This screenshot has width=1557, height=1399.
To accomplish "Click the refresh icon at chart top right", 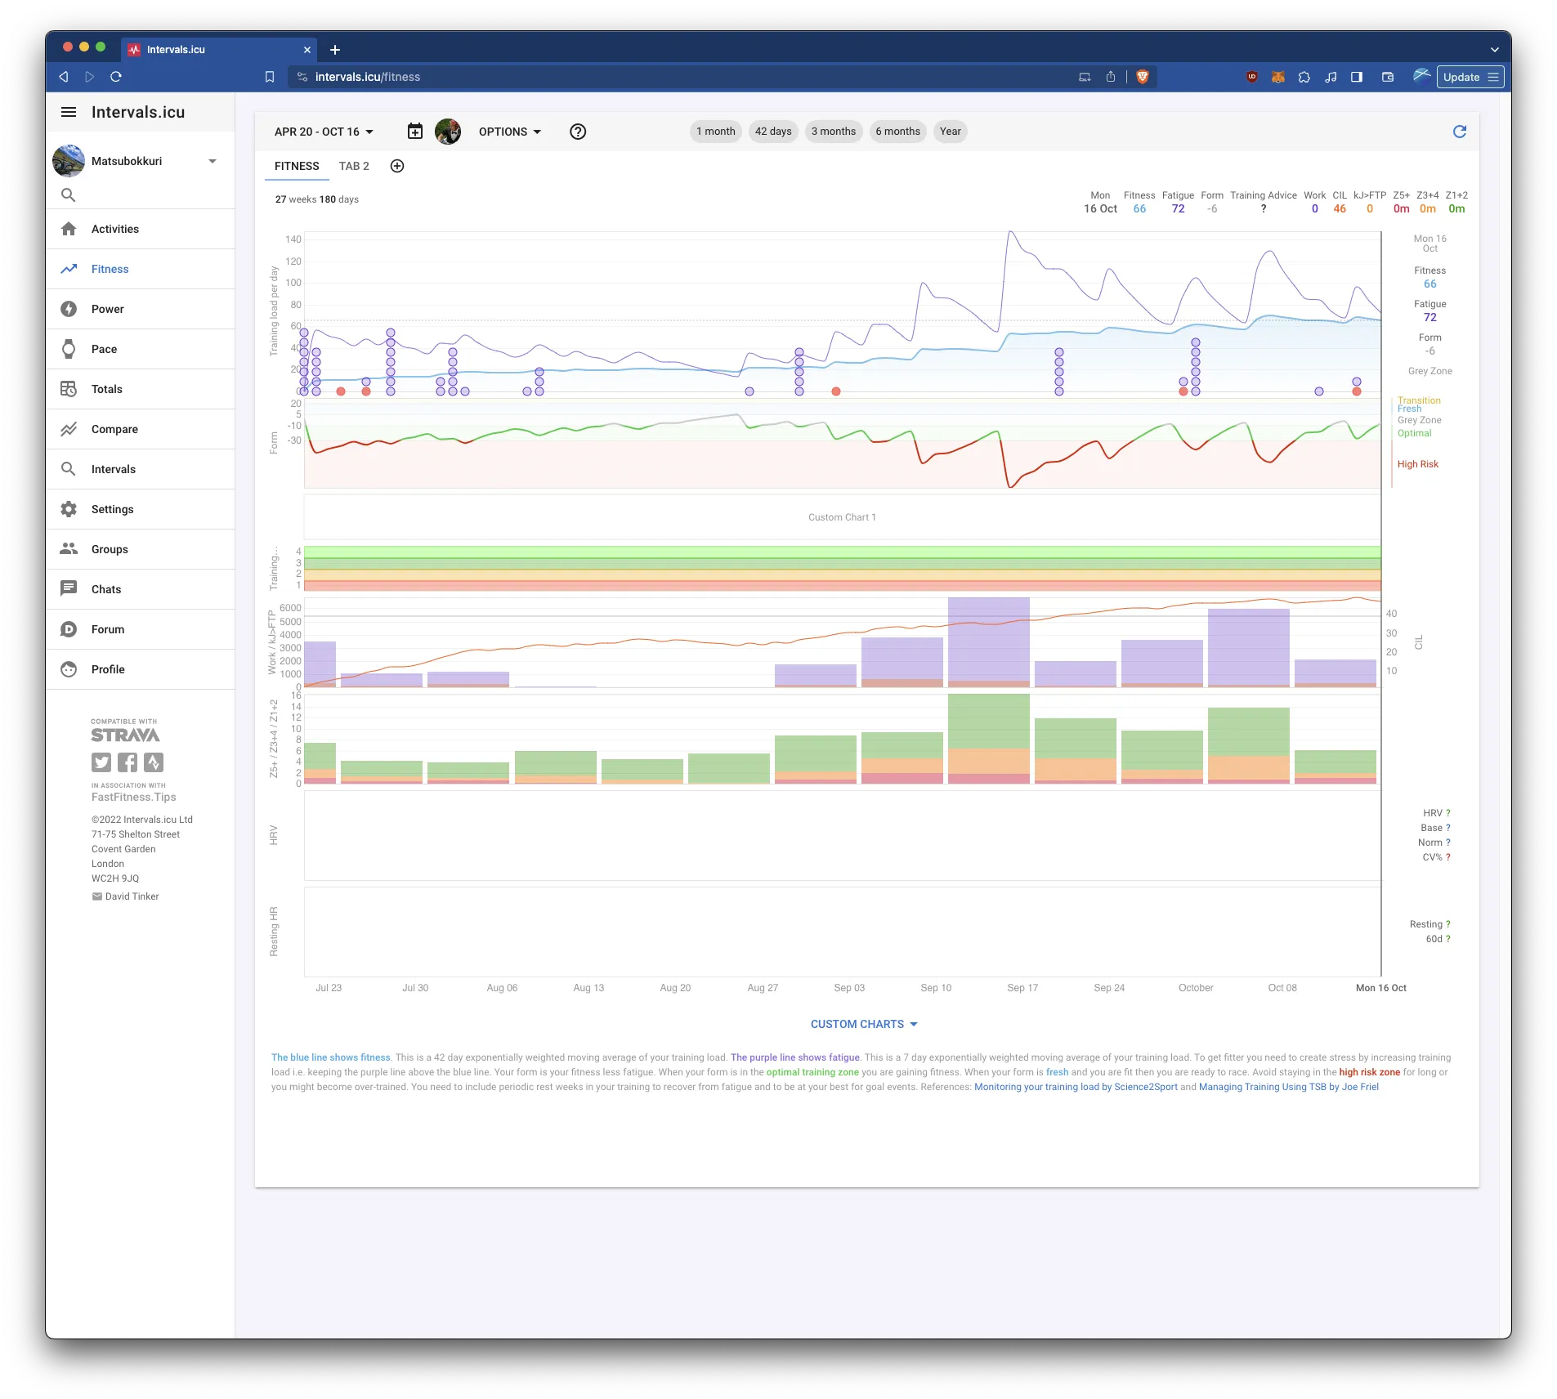I will [x=1459, y=132].
